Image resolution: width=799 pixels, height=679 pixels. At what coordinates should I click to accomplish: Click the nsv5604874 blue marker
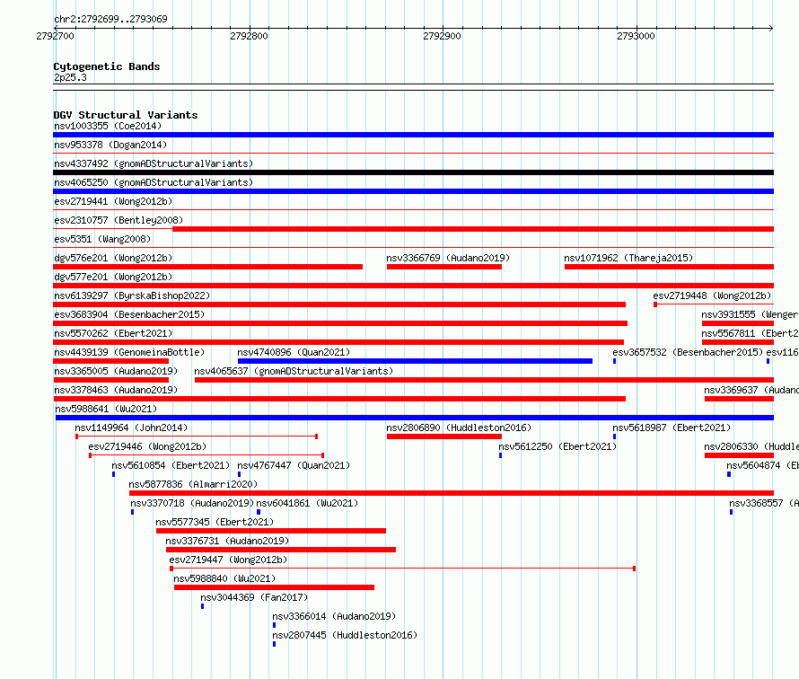coord(729,474)
